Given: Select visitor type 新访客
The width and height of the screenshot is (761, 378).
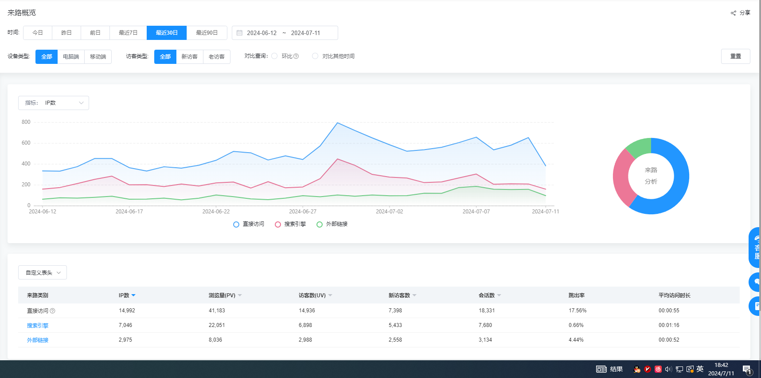Looking at the screenshot, I should coord(190,57).
